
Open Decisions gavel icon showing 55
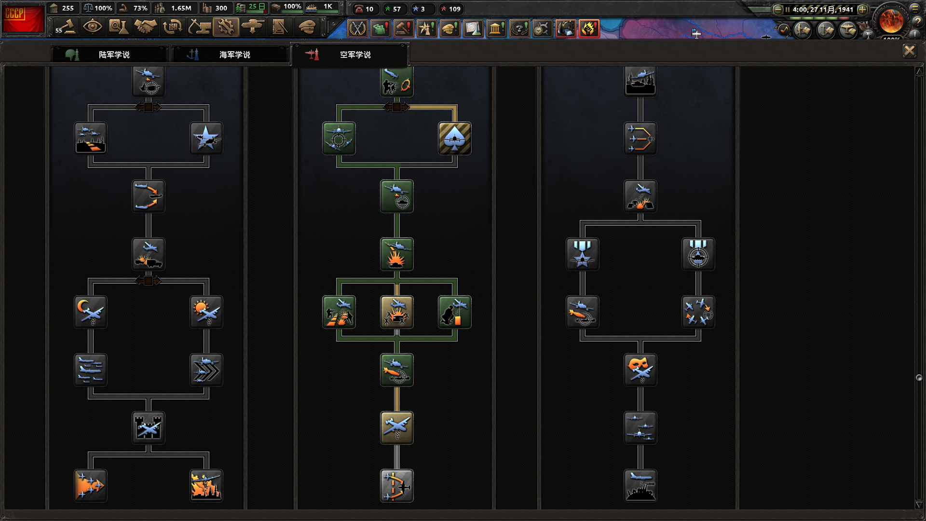click(x=65, y=27)
